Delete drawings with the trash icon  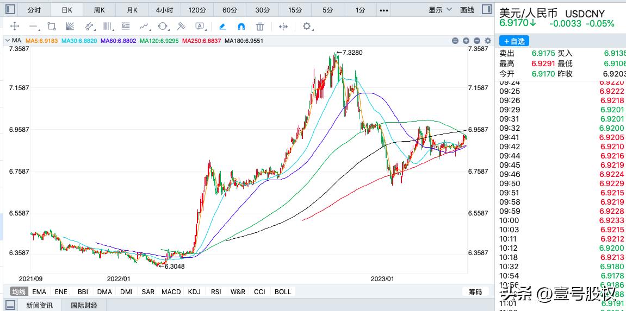(260, 26)
